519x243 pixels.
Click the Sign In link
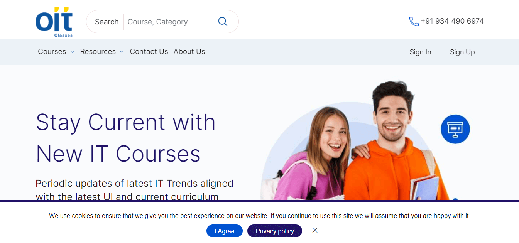click(421, 52)
